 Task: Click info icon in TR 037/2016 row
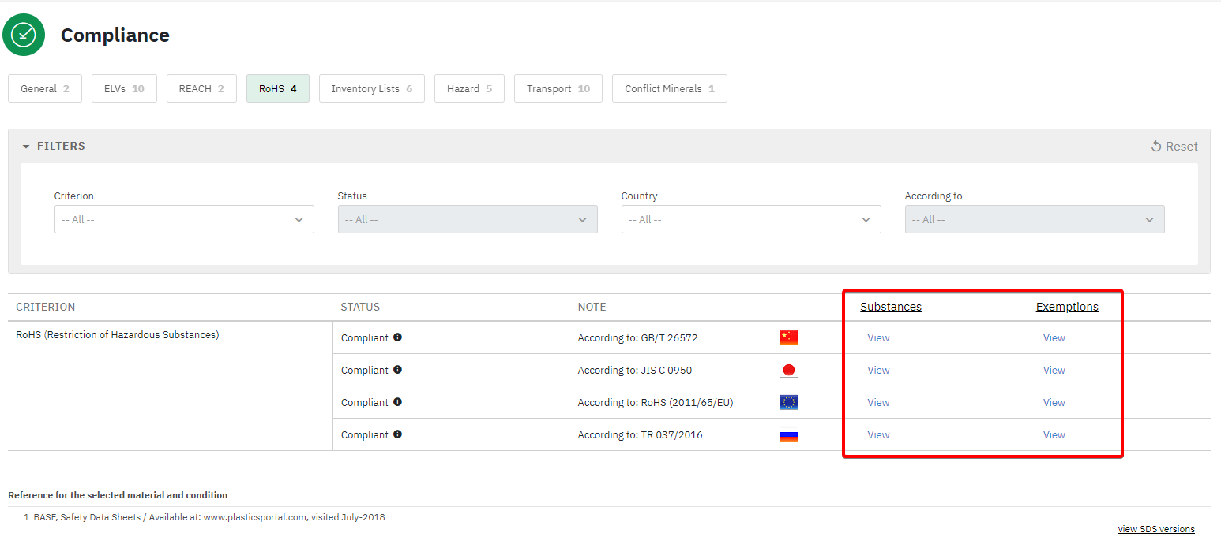[397, 434]
